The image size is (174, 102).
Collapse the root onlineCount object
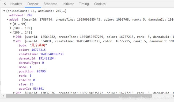[4, 11]
